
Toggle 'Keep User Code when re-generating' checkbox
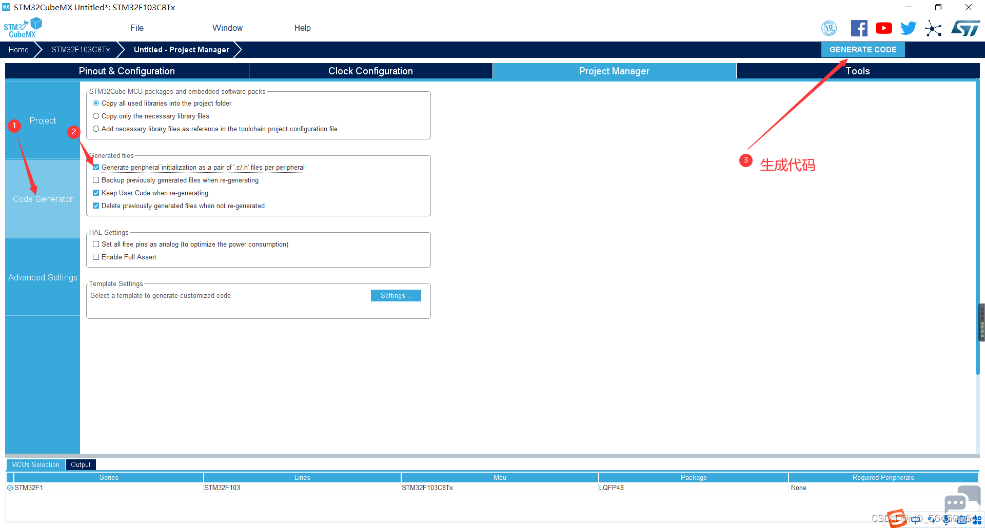point(96,193)
